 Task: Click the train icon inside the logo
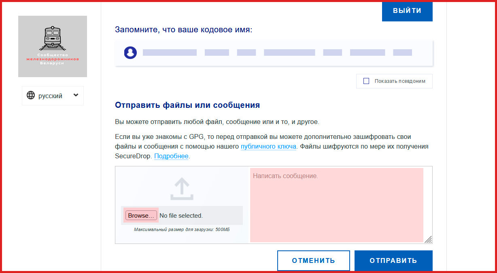[x=53, y=36]
